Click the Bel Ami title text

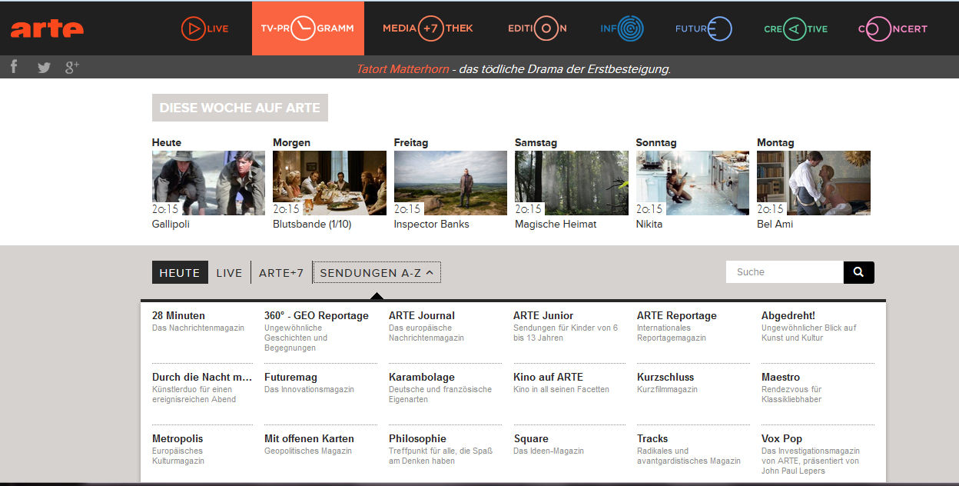[x=775, y=225]
